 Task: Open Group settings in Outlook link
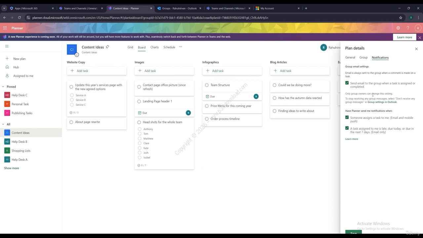(382, 102)
